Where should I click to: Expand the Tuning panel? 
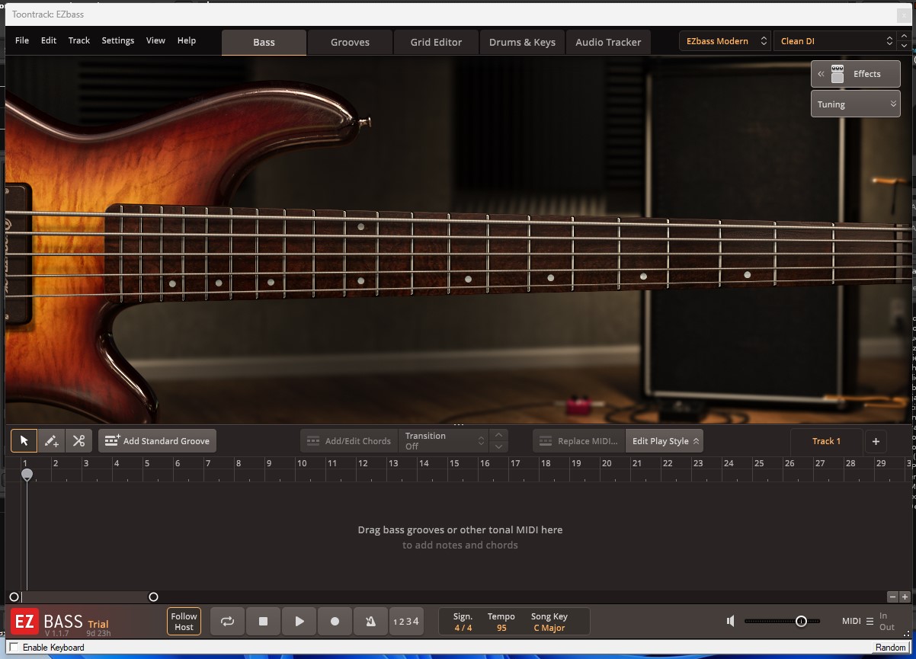point(855,104)
